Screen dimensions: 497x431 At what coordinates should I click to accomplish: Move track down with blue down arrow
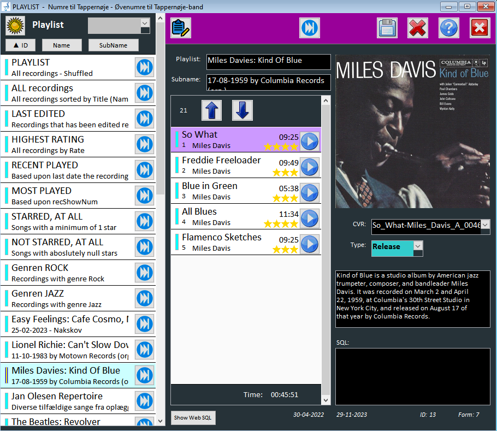[242, 110]
